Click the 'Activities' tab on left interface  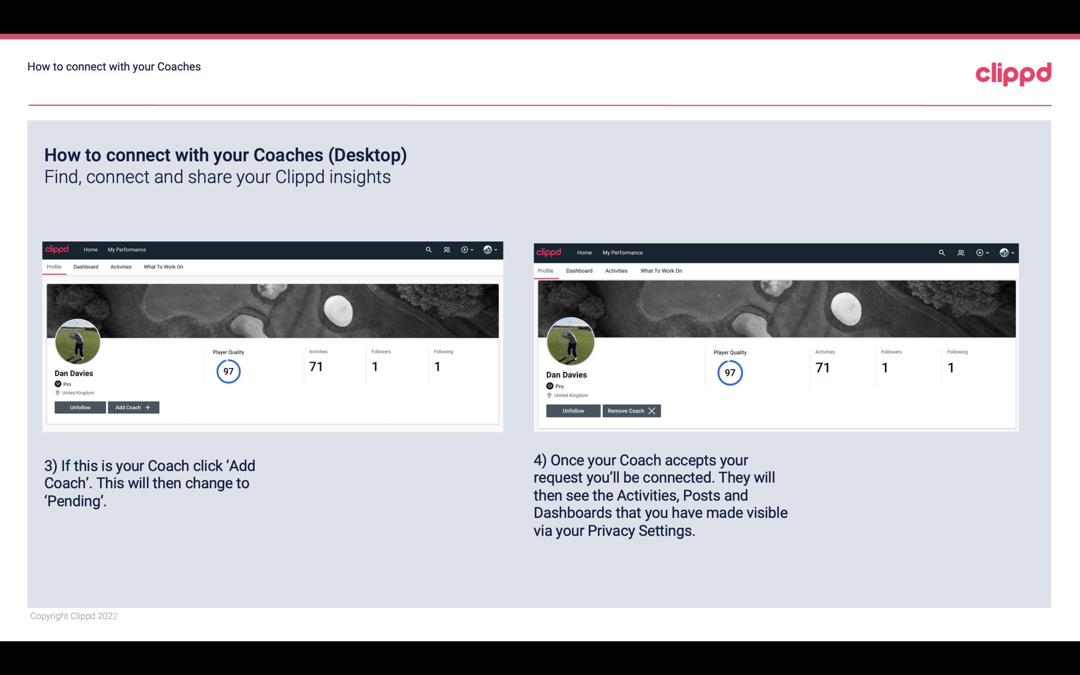tap(121, 267)
